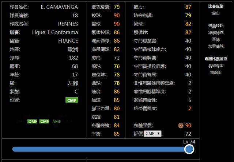Image resolution: width=234 pixels, height=162 pixels.
Task: Click the 重炮手 COM style
Action: 216,73
